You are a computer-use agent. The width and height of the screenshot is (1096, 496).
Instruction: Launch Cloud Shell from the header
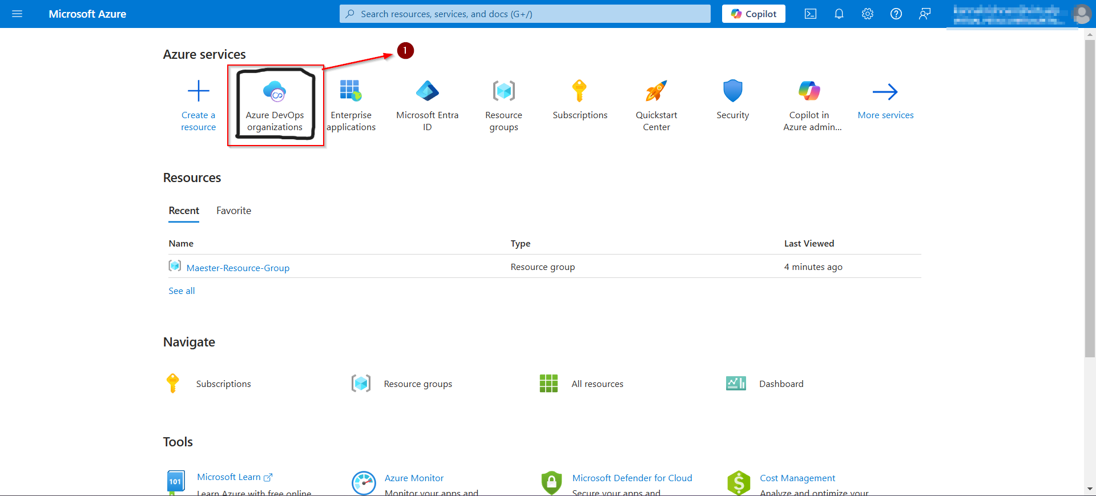click(811, 14)
